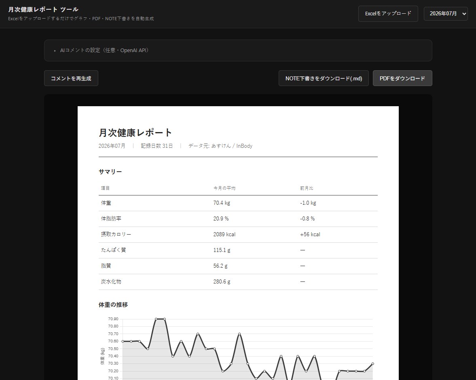The height and width of the screenshot is (380, 476).
Task: Click the 280.6 g value
Action: tap(222, 282)
